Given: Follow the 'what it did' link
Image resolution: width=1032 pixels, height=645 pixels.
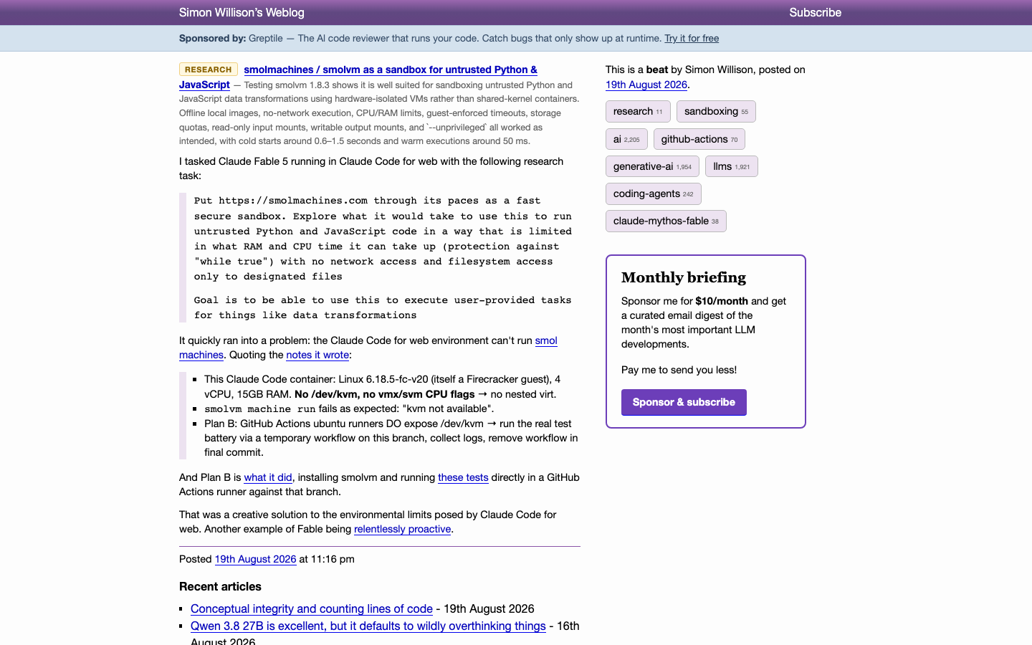Looking at the screenshot, I should 268,477.
